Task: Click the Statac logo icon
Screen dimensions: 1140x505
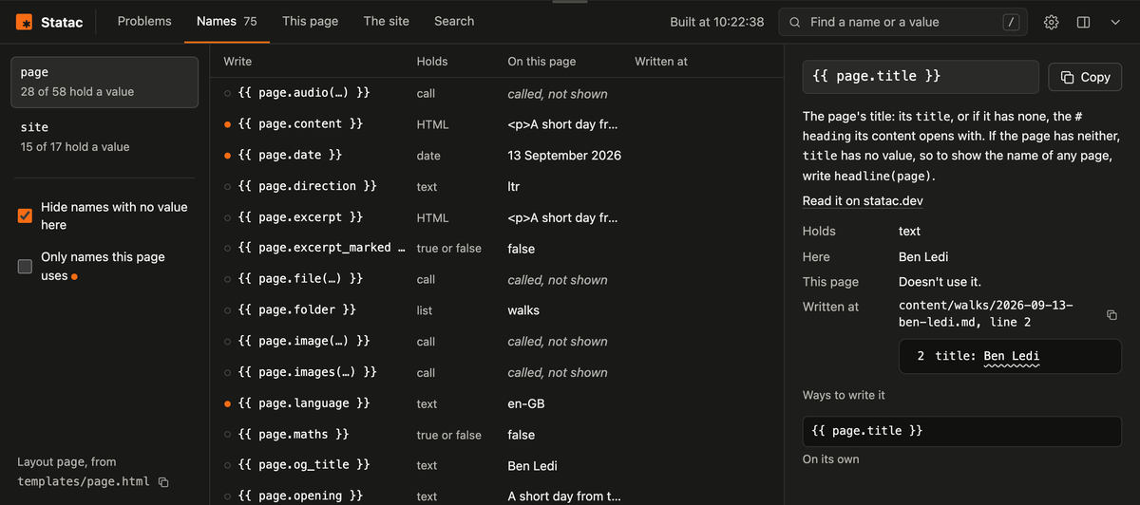Action: [25, 22]
